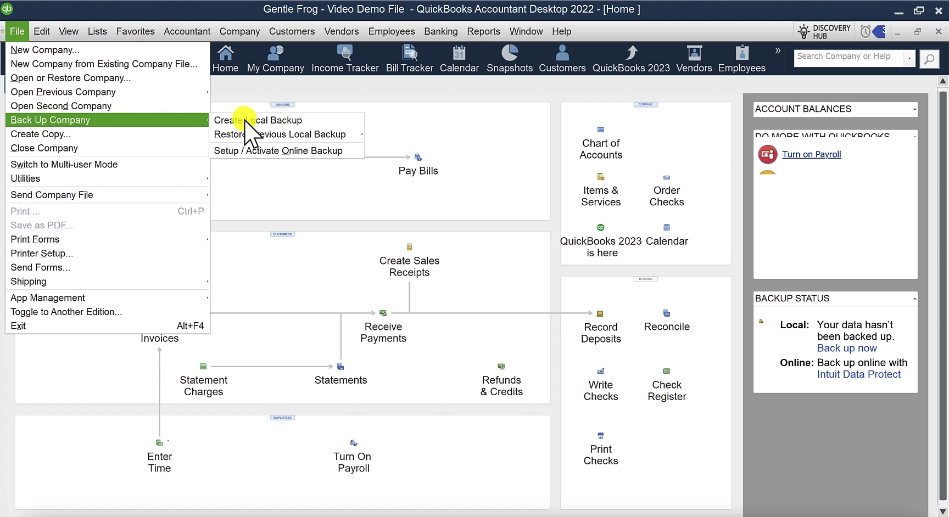Open Write Checks icon
Screen dimensions: 949x517
[601, 384]
